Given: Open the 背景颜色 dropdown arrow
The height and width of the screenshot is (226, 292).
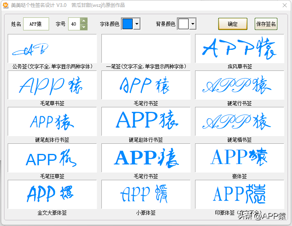Looking at the screenshot, I should (x=193, y=24).
